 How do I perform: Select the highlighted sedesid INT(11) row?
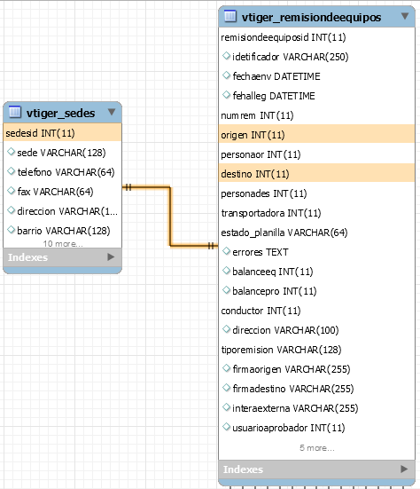click(62, 133)
